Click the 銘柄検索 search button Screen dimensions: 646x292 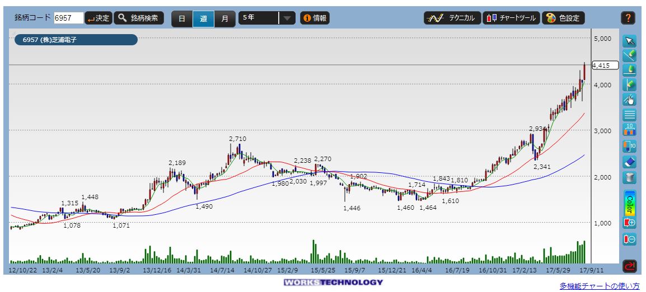point(139,18)
